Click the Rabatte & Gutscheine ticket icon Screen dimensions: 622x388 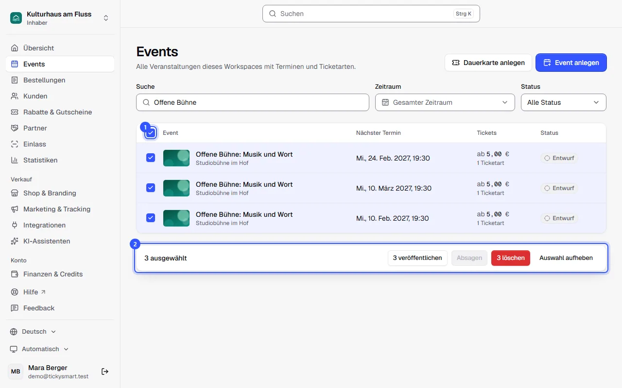click(x=15, y=112)
